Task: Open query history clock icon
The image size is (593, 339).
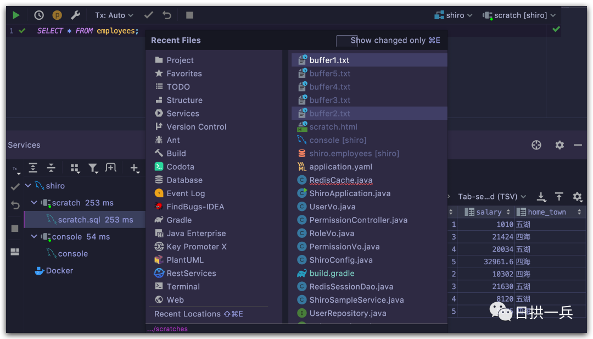Action: (39, 15)
